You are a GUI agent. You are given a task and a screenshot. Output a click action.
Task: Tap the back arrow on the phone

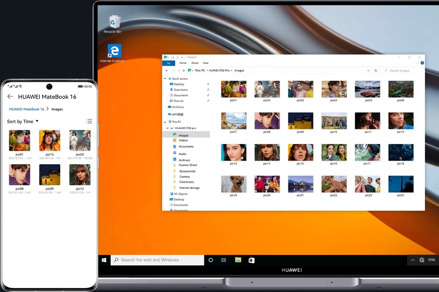[10, 97]
